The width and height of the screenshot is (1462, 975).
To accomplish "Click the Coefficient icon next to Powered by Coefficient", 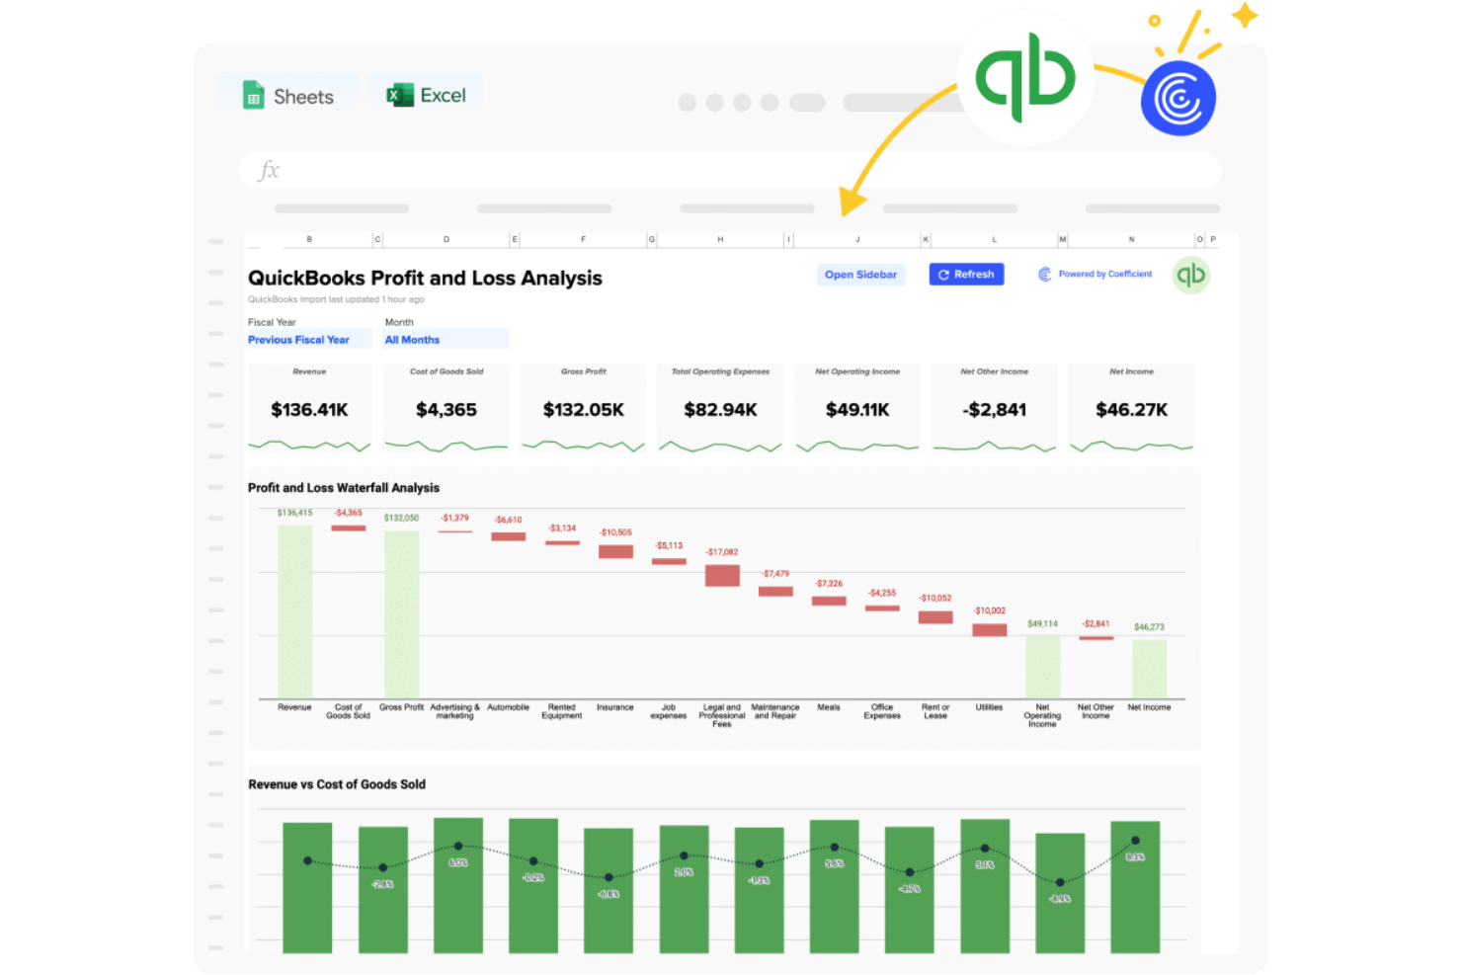I will (x=1044, y=274).
